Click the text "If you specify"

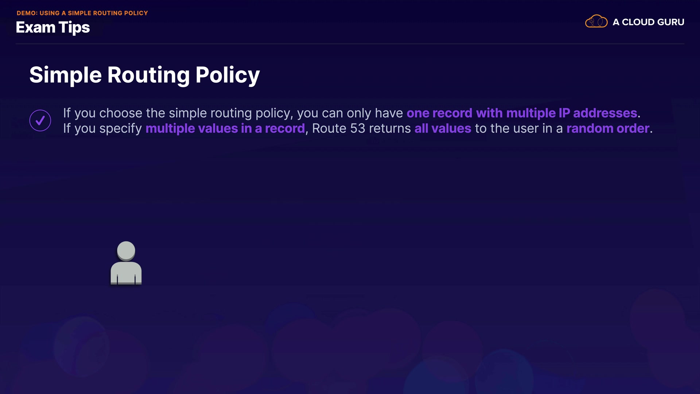(x=102, y=128)
